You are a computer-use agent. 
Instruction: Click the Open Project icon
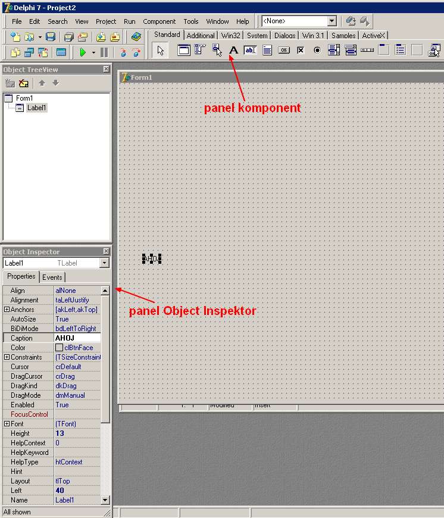[83, 36]
